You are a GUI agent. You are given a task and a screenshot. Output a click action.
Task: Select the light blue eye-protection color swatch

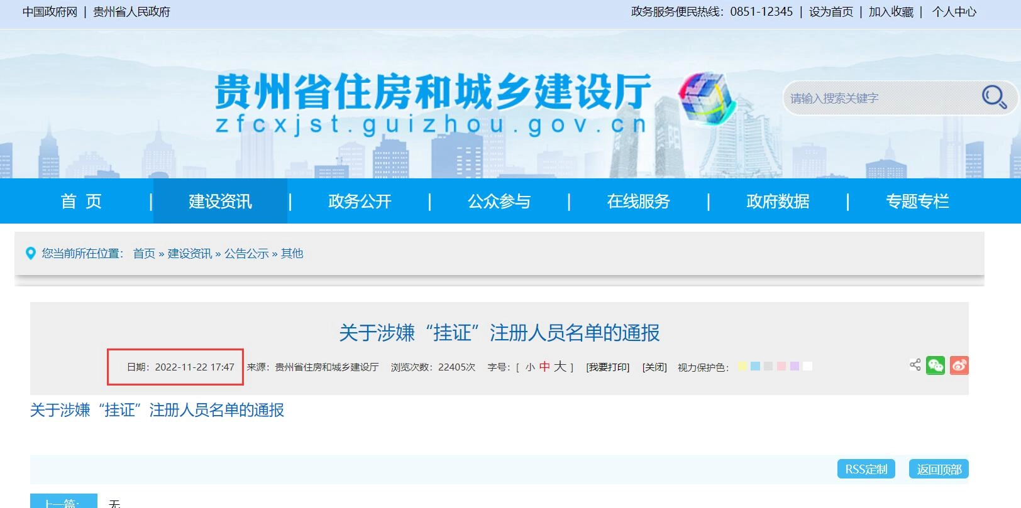click(x=755, y=366)
